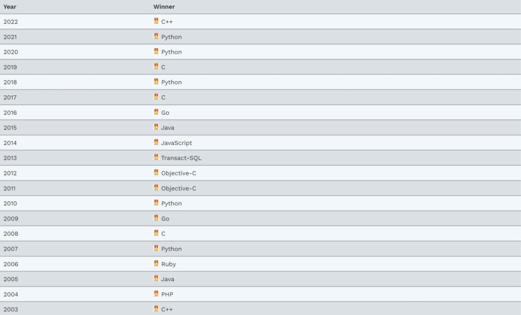Screen dimensions: 521x315
Task: Click the medal icon beside 2022 C++
Action: pyautogui.click(x=156, y=21)
